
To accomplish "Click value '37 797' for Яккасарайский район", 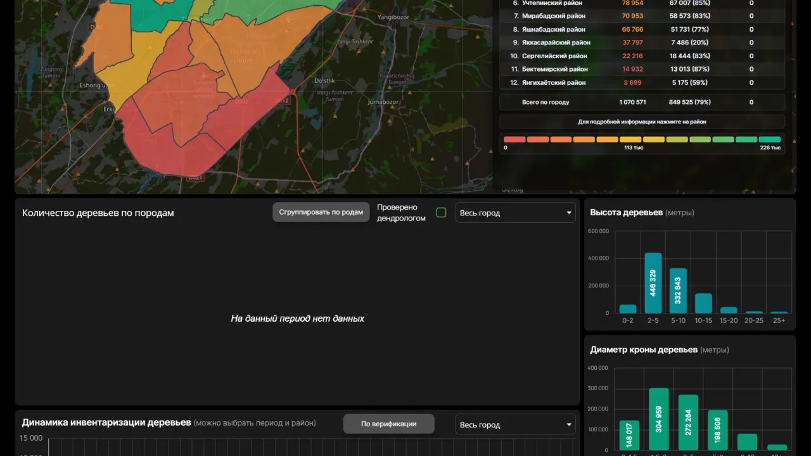I will [x=632, y=42].
